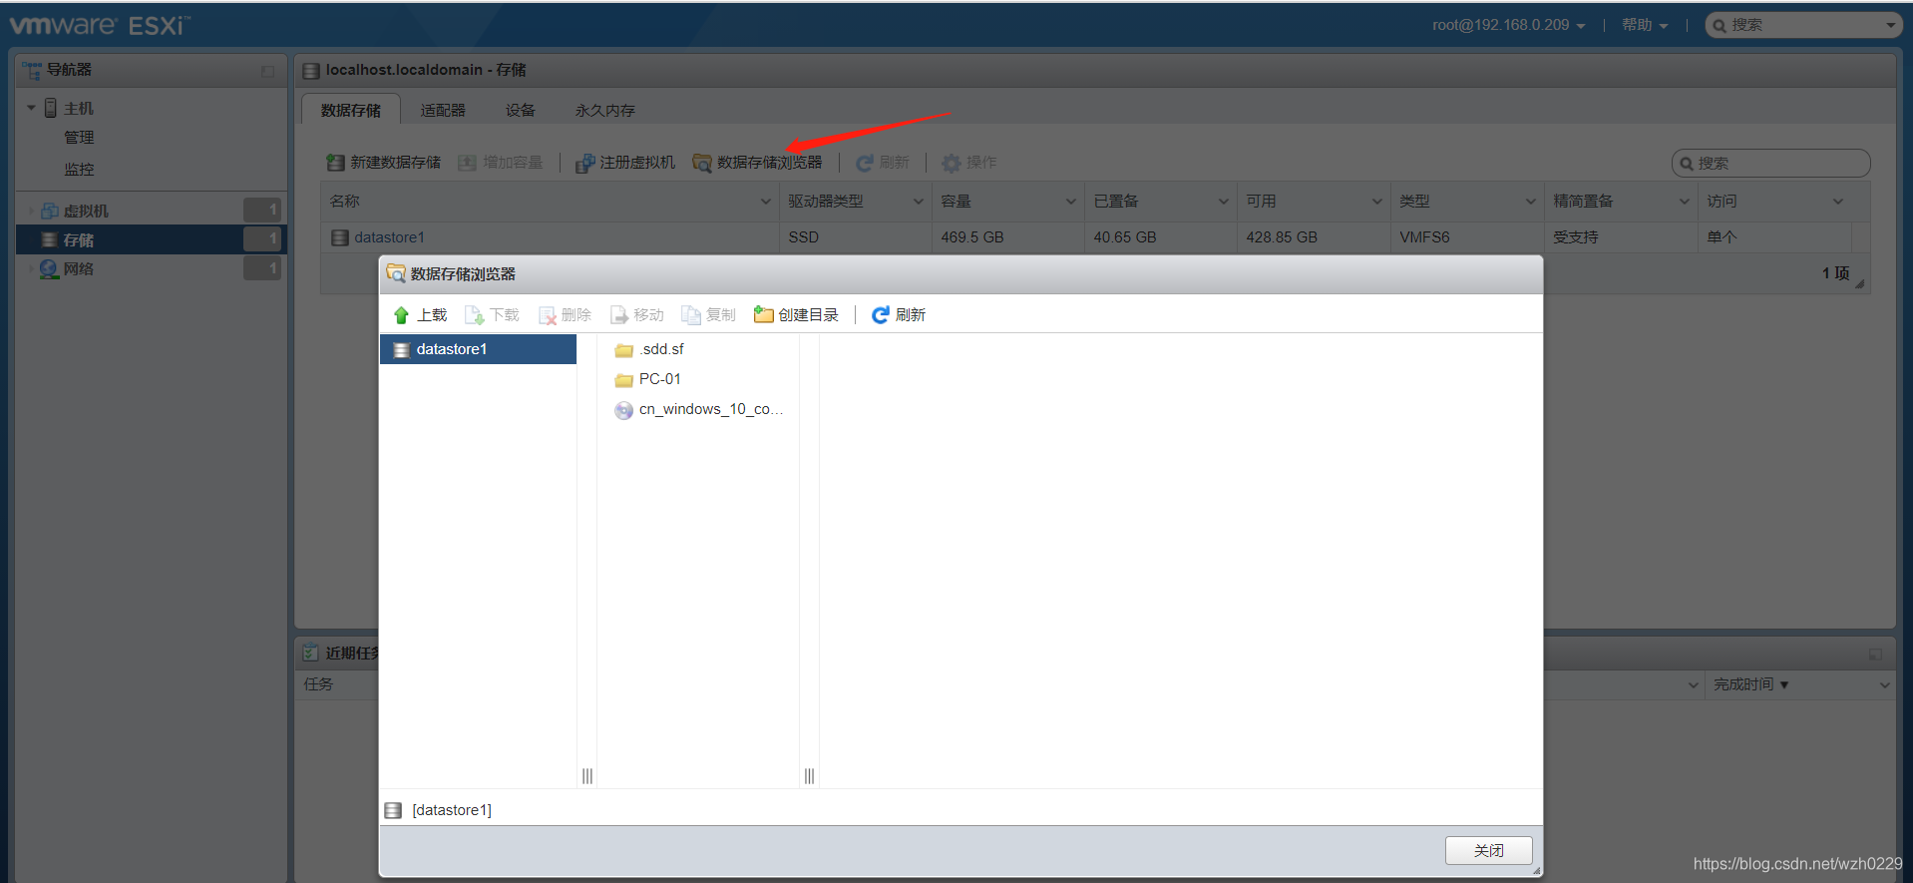Select datastore1 in the browser tree
The image size is (1913, 883).
(478, 349)
